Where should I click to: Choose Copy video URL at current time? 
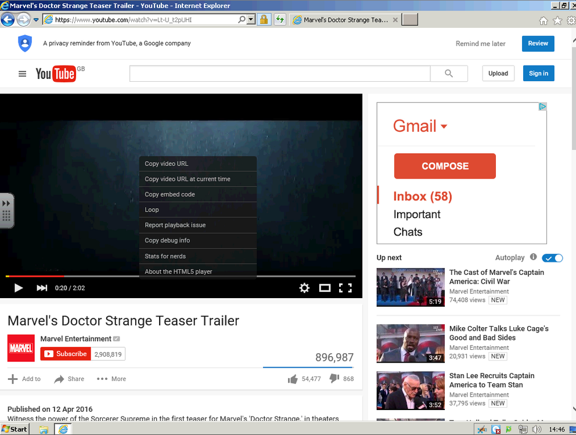tap(197, 179)
